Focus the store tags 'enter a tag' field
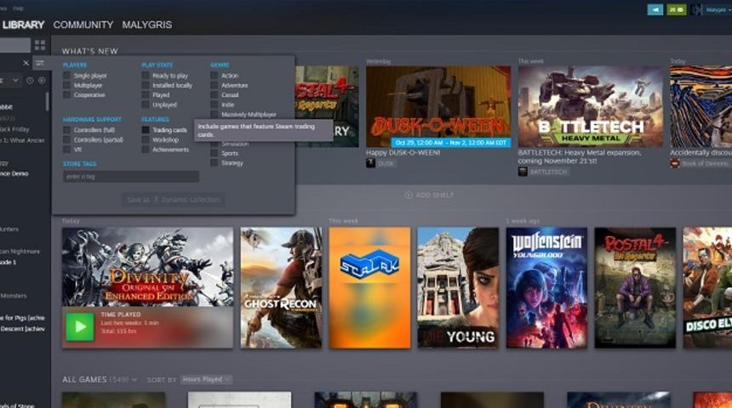Screen dimensions: 732x408 (x=131, y=177)
